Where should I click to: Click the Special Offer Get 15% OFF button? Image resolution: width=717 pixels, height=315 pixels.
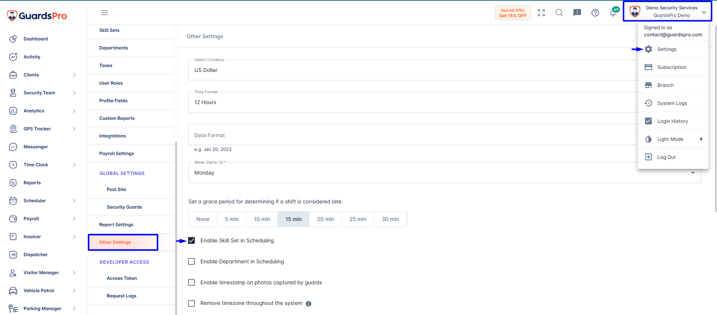coord(512,13)
